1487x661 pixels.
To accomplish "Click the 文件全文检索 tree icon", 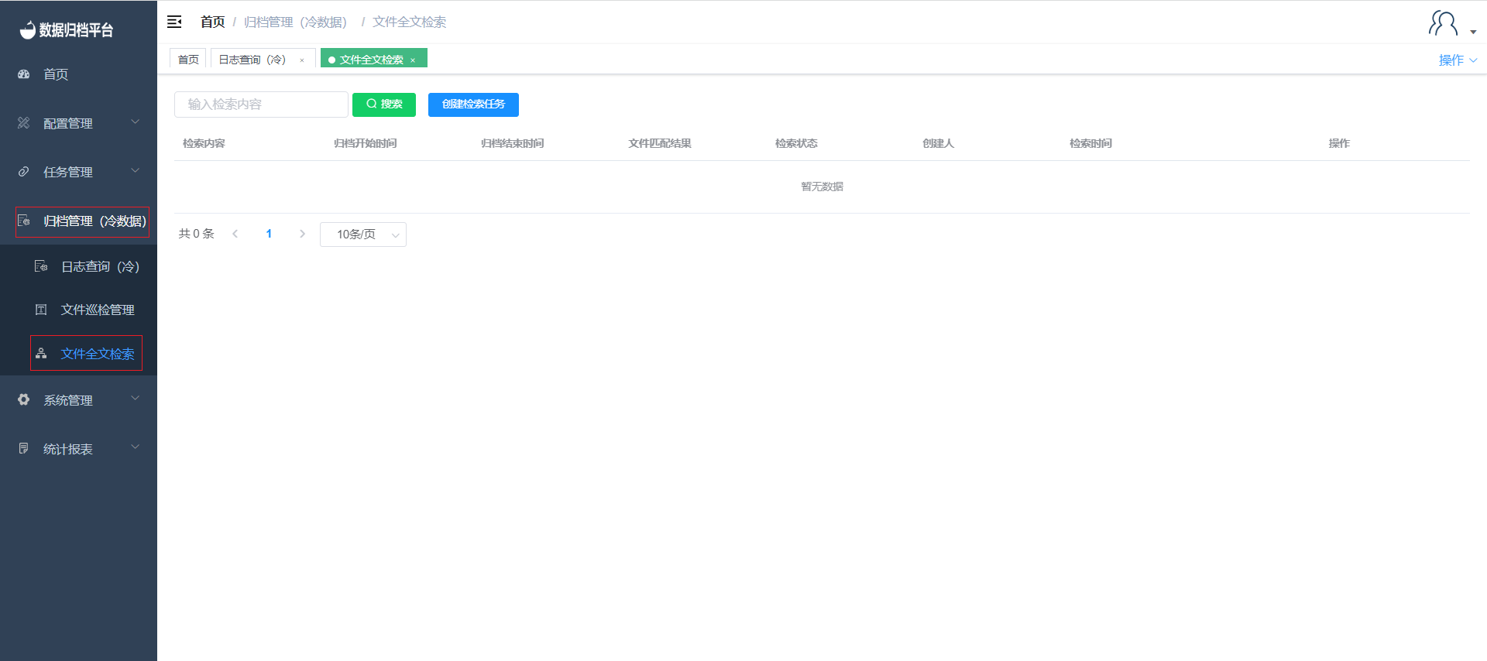I will point(41,354).
